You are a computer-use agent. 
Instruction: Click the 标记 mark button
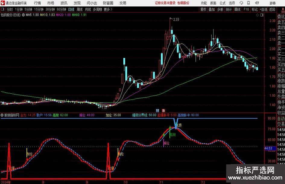(x=255, y=9)
